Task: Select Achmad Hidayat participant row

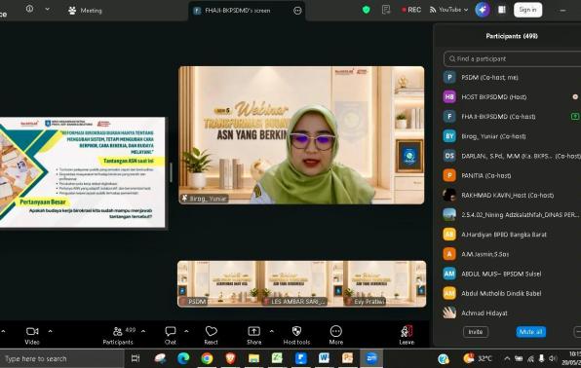Action: click(512, 313)
